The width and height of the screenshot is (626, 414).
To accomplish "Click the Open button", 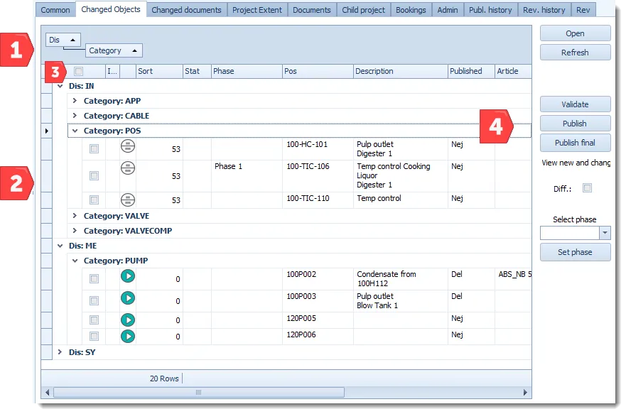I will click(x=576, y=33).
